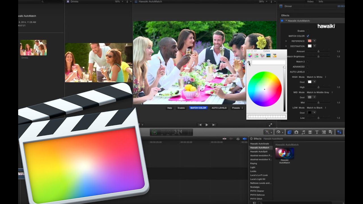This screenshot has width=363, height=204.
Task: Tick the ADVANCED checkbox
Action: tap(308, 67)
